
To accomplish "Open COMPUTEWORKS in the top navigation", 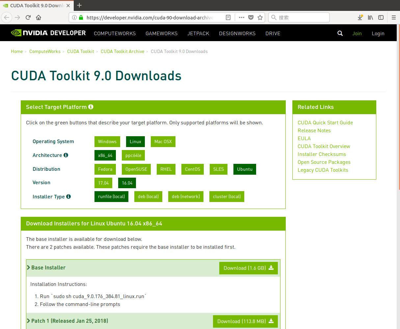I will click(115, 33).
